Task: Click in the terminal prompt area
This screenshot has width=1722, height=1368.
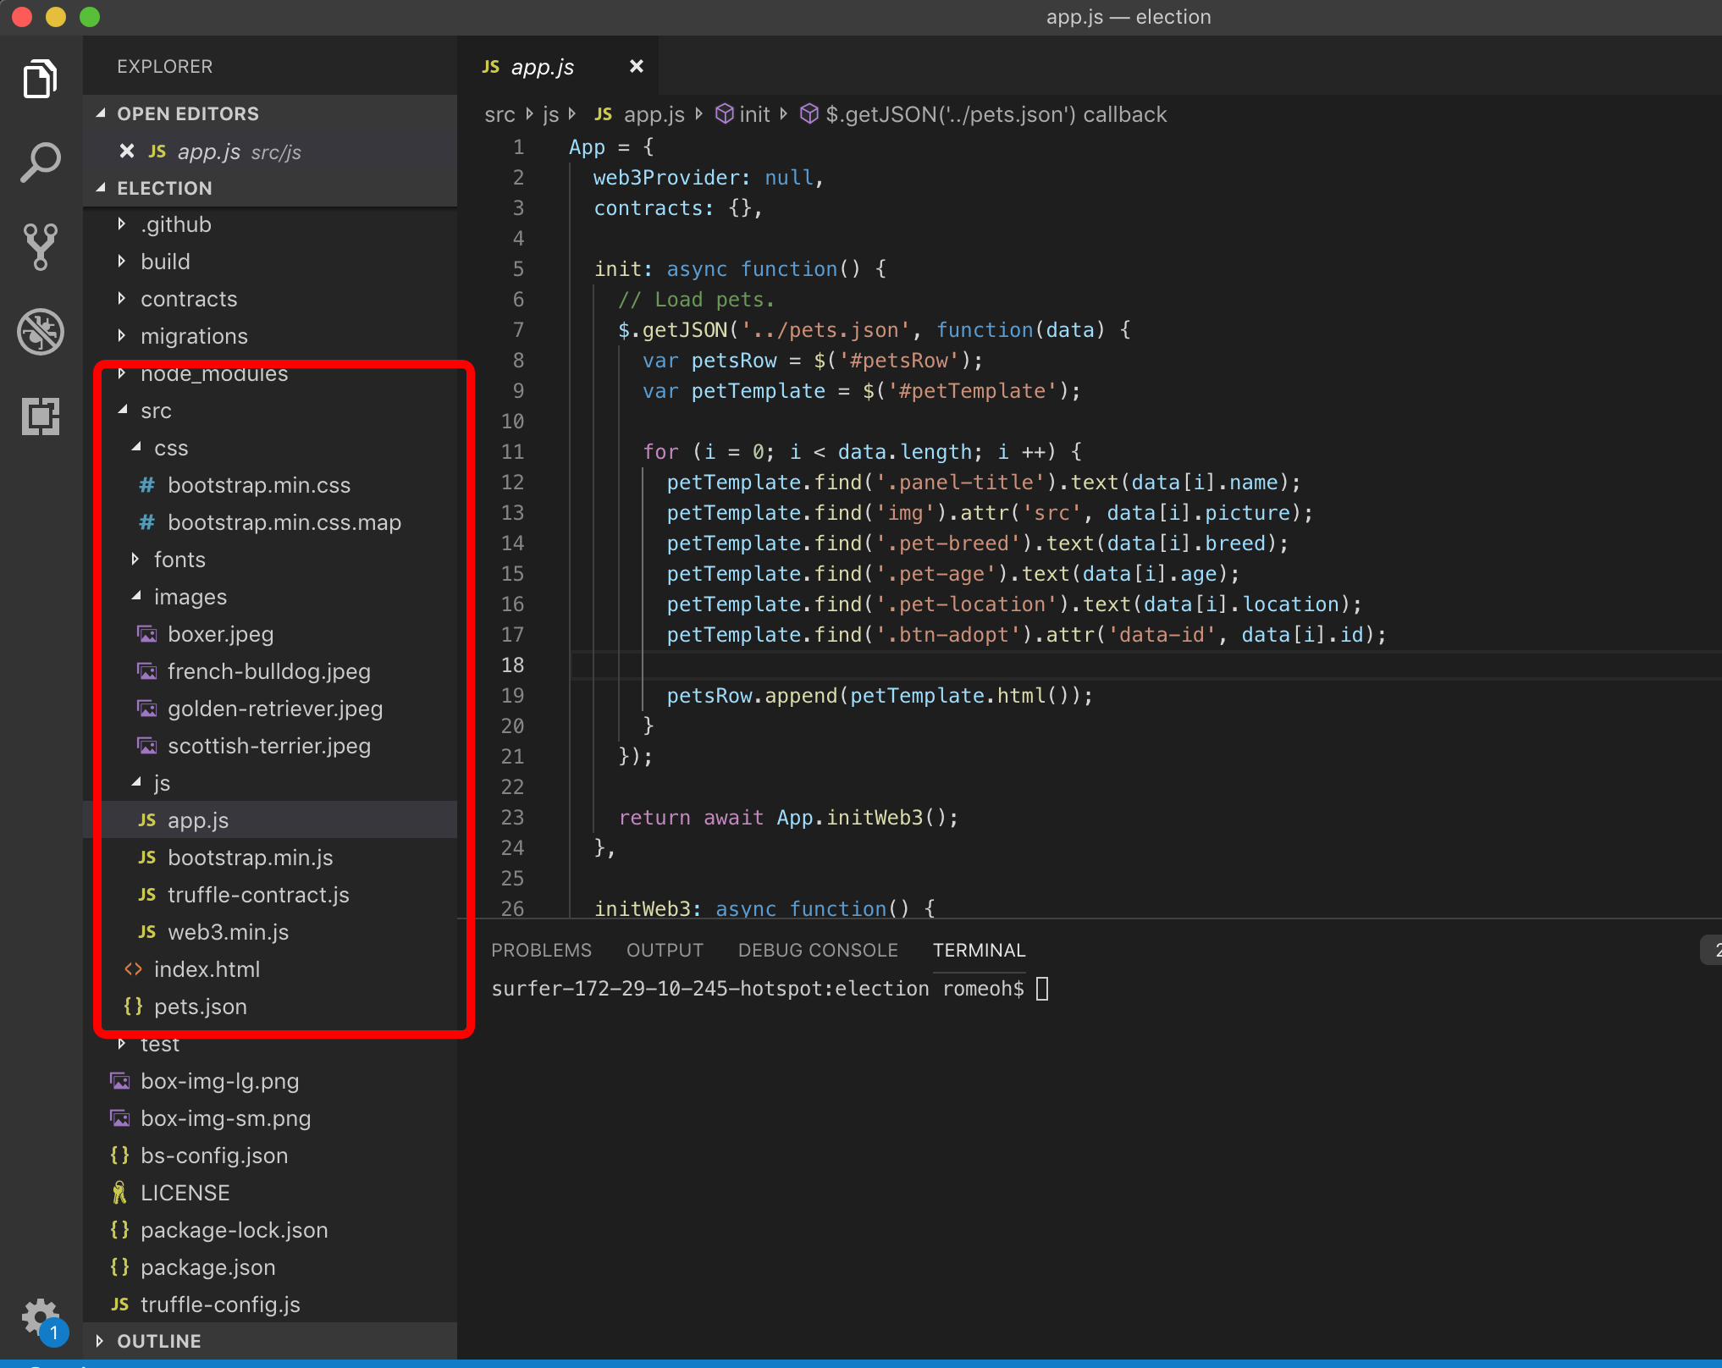Action: pyautogui.click(x=1042, y=989)
